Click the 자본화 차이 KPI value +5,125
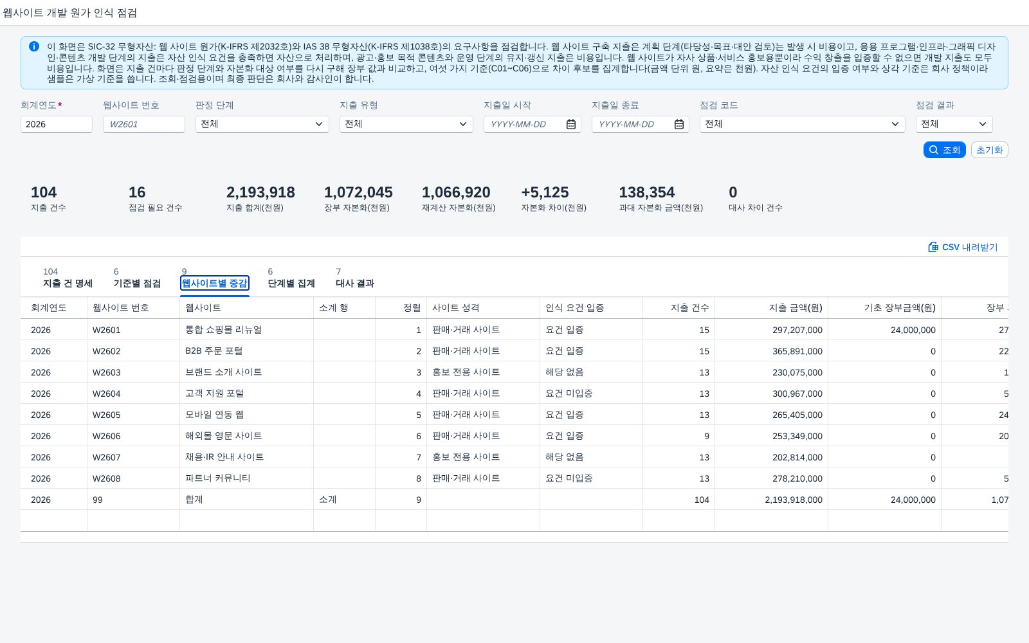The width and height of the screenshot is (1029, 643). (545, 192)
